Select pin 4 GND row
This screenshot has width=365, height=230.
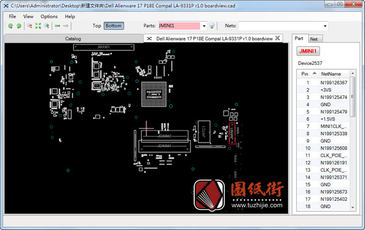(324, 104)
